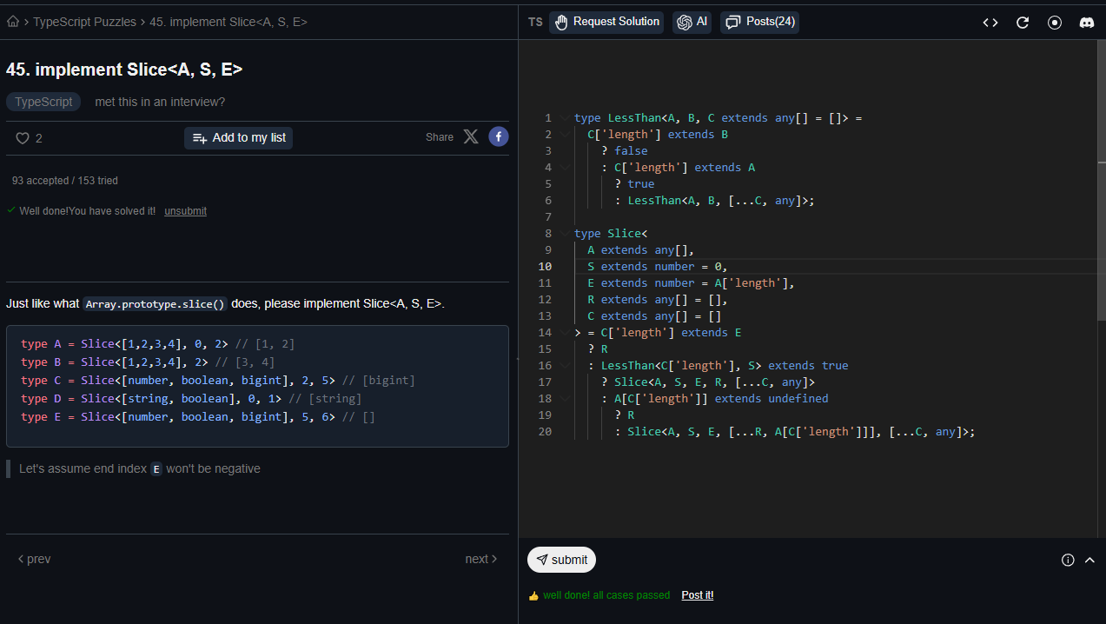Click 'type LessThan' code line
Viewport: 1106px width, 624px height.
[718, 117]
